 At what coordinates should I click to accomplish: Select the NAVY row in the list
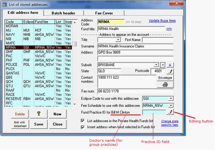click(x=38, y=34)
